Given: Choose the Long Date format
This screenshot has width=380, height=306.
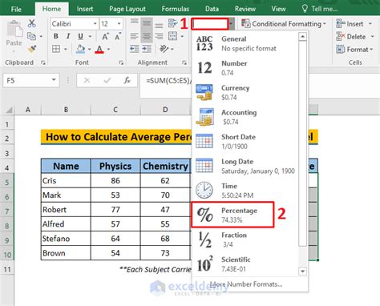Looking at the screenshot, I should [x=245, y=166].
